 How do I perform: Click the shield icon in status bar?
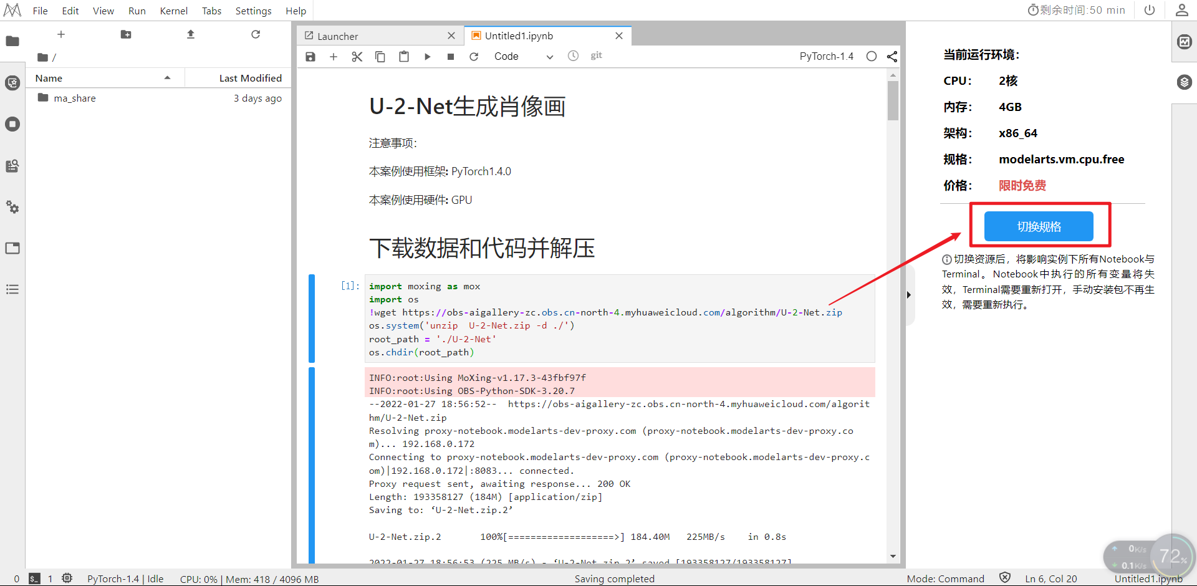click(1005, 578)
